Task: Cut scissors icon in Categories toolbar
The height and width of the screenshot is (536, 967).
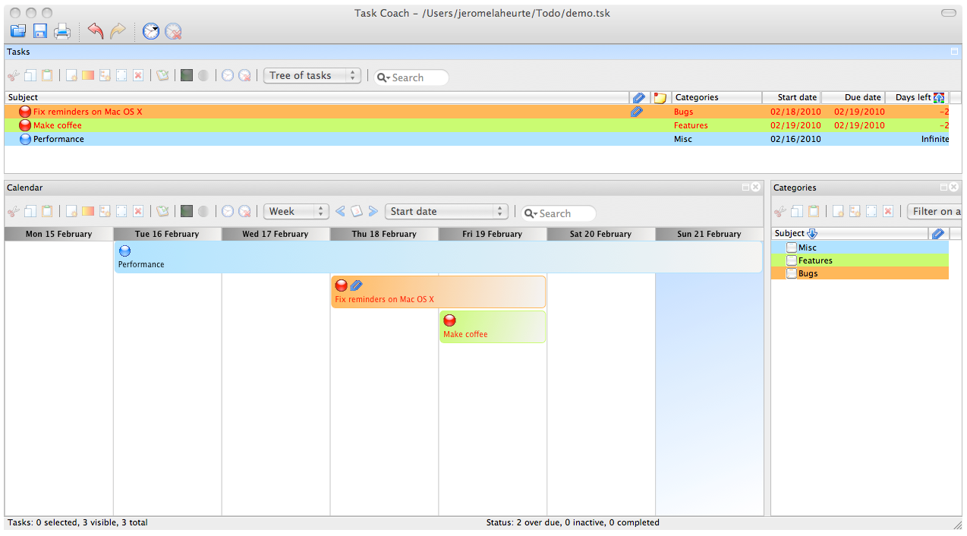Action: click(x=780, y=212)
